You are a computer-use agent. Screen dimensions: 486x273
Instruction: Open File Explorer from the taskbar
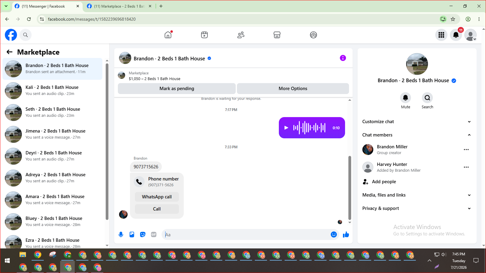coord(23,255)
